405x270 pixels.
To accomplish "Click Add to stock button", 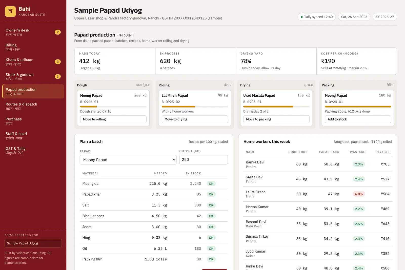I will coord(358,119).
